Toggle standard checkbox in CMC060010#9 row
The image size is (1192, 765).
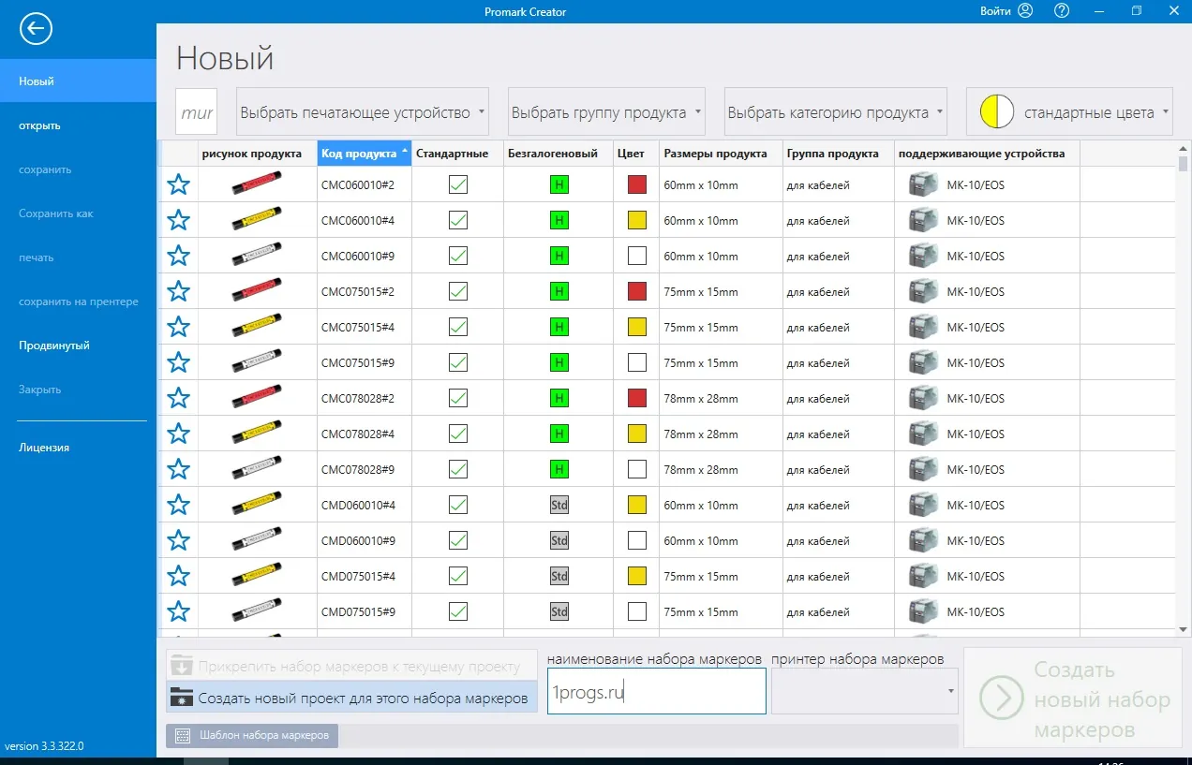pos(458,256)
